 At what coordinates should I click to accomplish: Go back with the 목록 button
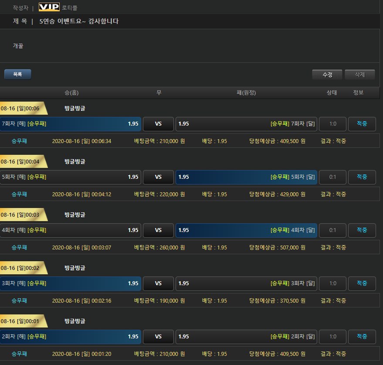click(x=17, y=75)
